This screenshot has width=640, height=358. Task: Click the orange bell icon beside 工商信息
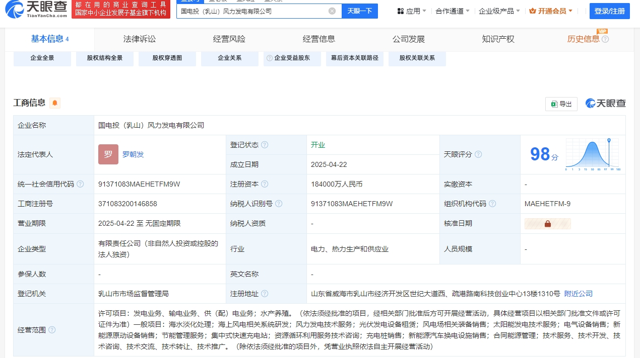click(55, 103)
